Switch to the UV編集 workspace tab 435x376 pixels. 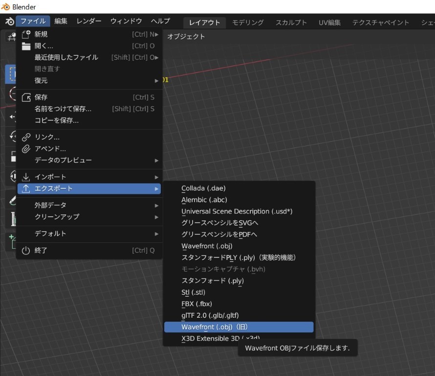click(x=329, y=23)
